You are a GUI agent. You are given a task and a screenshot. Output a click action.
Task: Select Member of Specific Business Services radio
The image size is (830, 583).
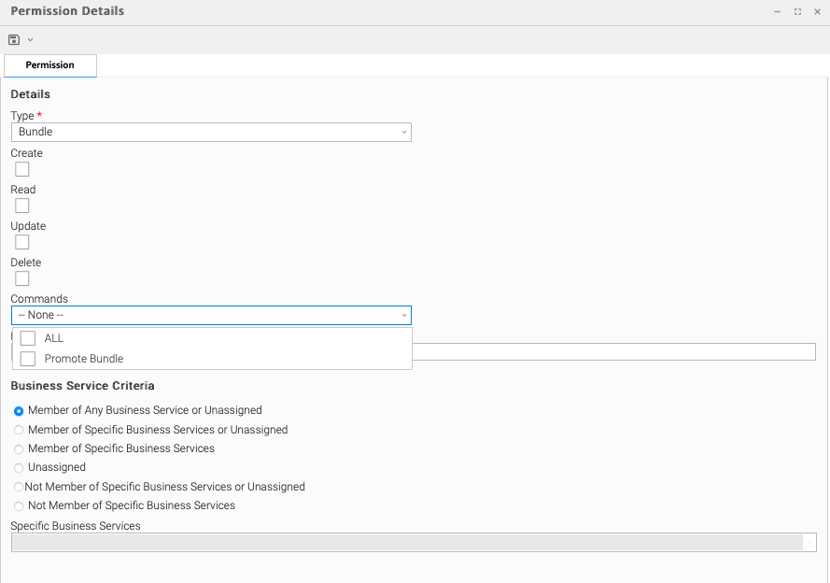(19, 448)
